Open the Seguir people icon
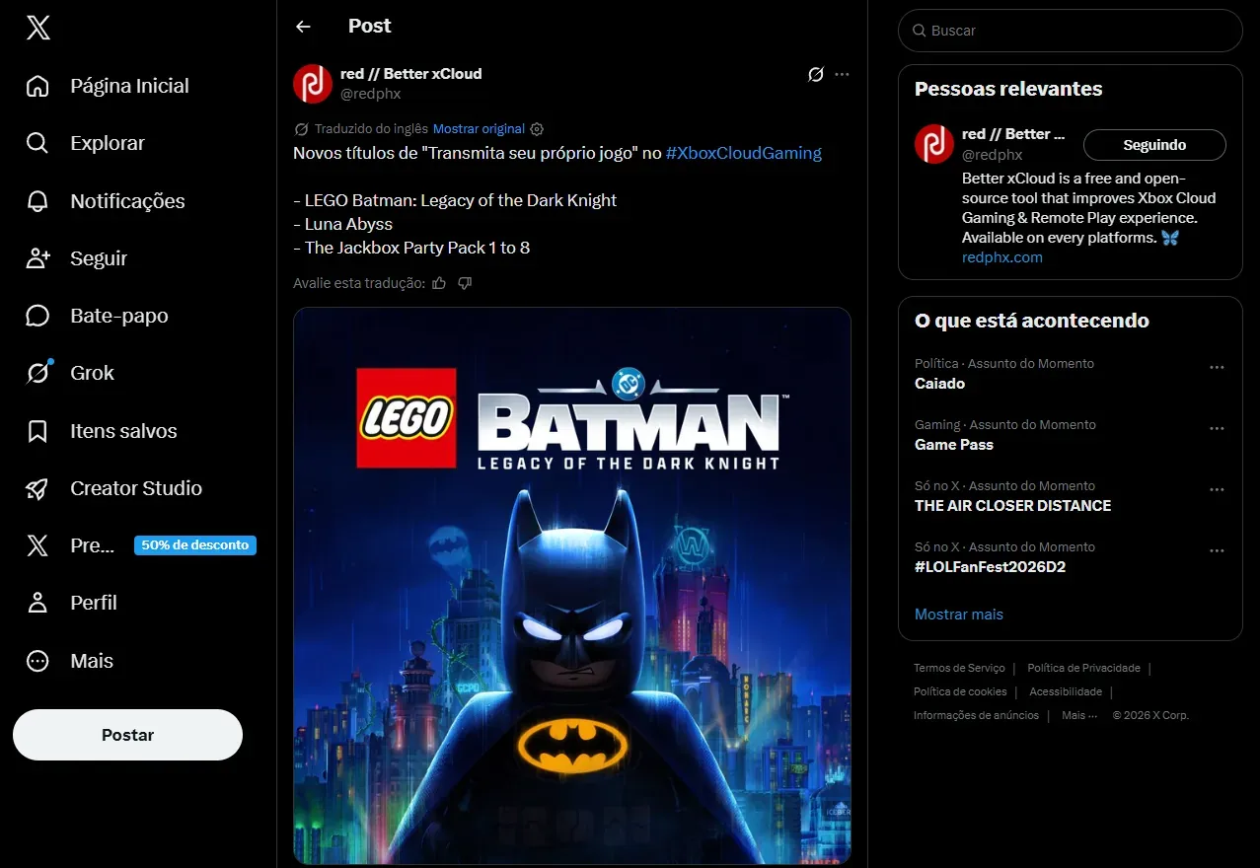The width and height of the screenshot is (1260, 868). coord(37,258)
